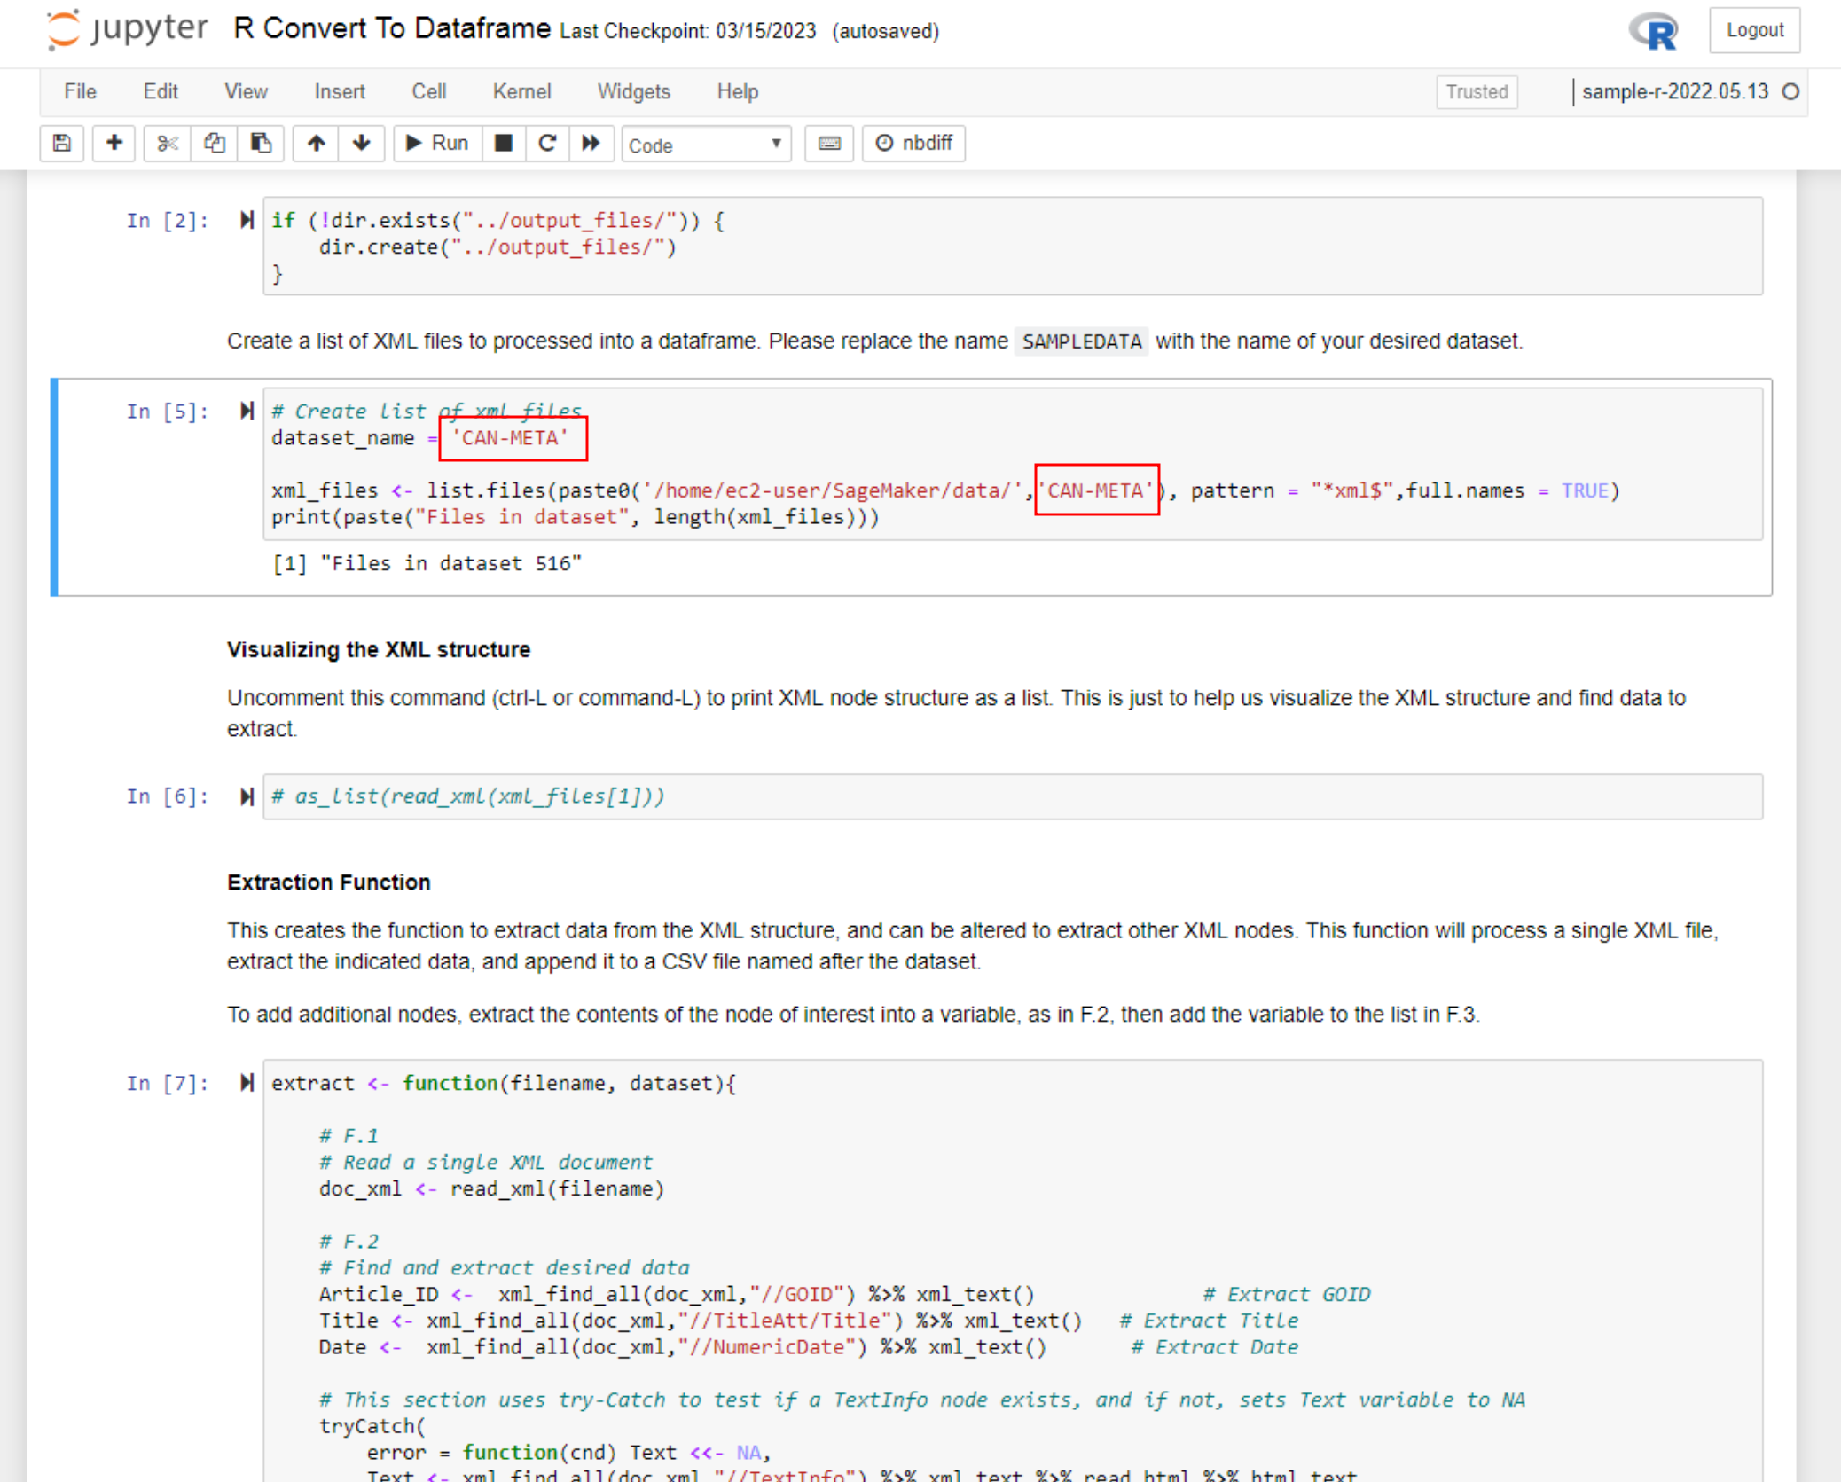
Task: Restart the kernel circular arrow icon
Action: [x=547, y=143]
